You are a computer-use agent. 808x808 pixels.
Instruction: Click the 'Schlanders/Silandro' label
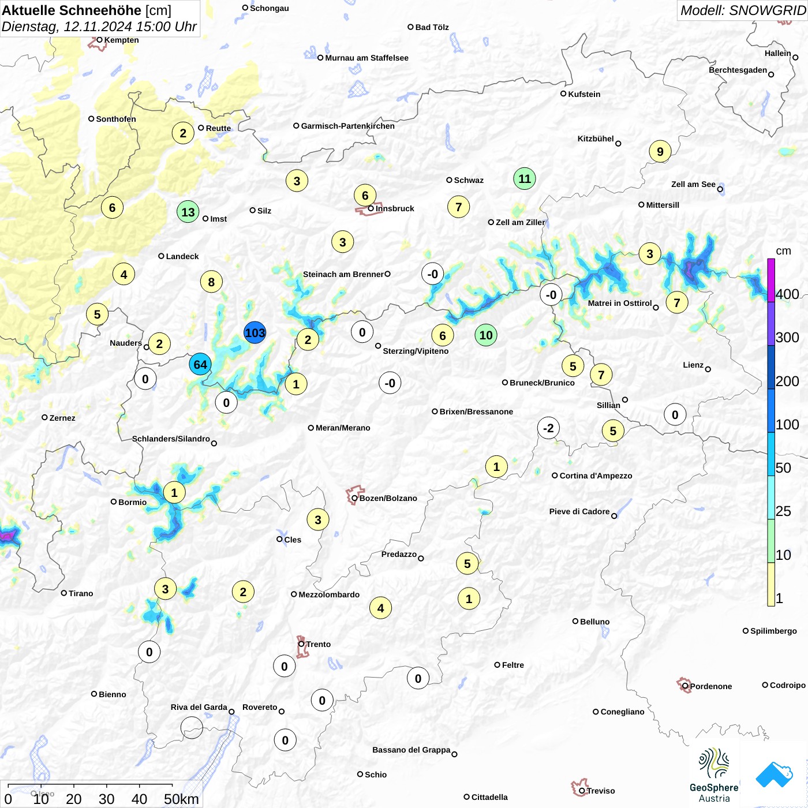tap(171, 439)
